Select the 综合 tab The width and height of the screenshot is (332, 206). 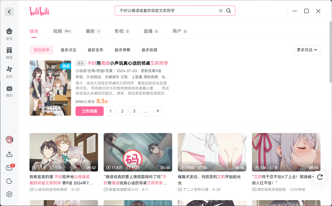point(34,31)
